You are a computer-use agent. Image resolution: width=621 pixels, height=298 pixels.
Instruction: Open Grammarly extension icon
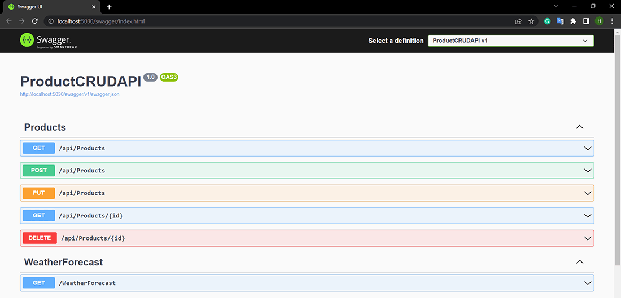click(548, 21)
